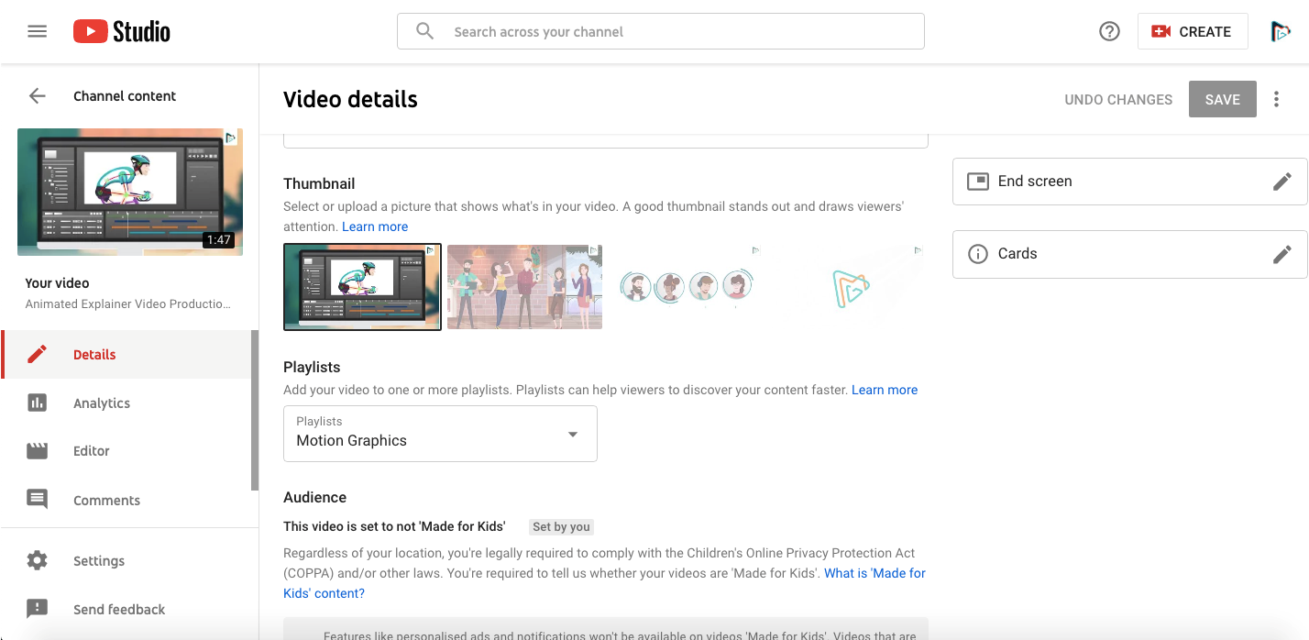Open more options three-dot menu

tap(1276, 99)
